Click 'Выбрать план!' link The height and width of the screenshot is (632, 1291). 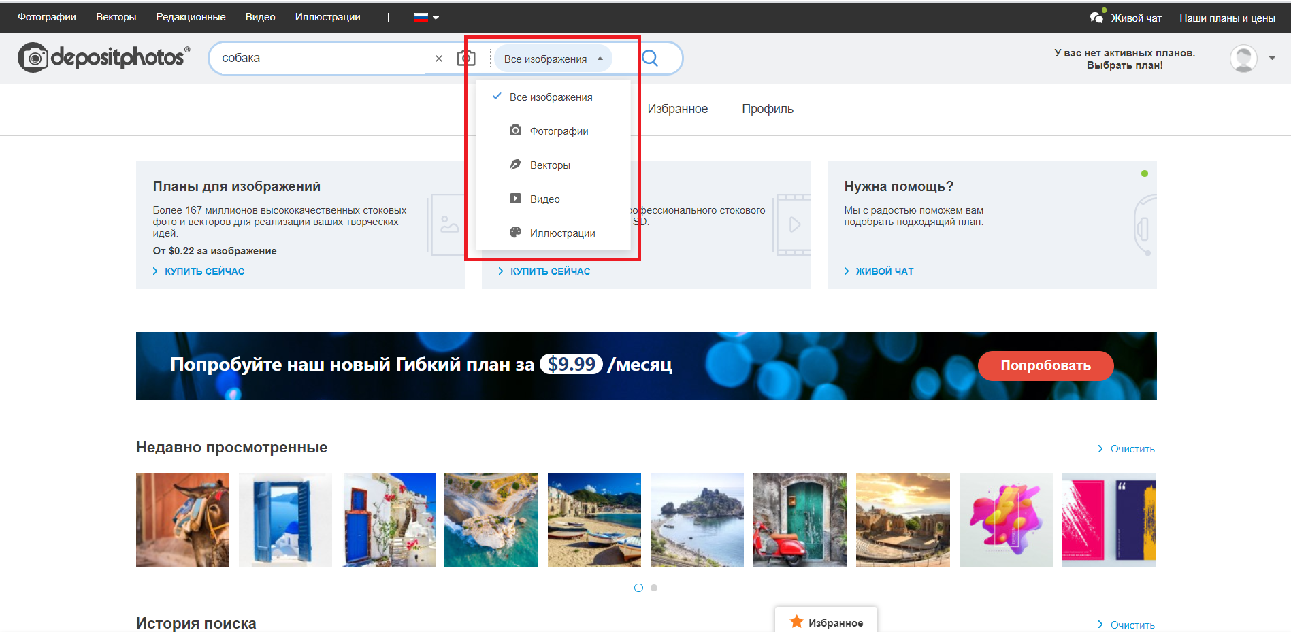click(1124, 65)
